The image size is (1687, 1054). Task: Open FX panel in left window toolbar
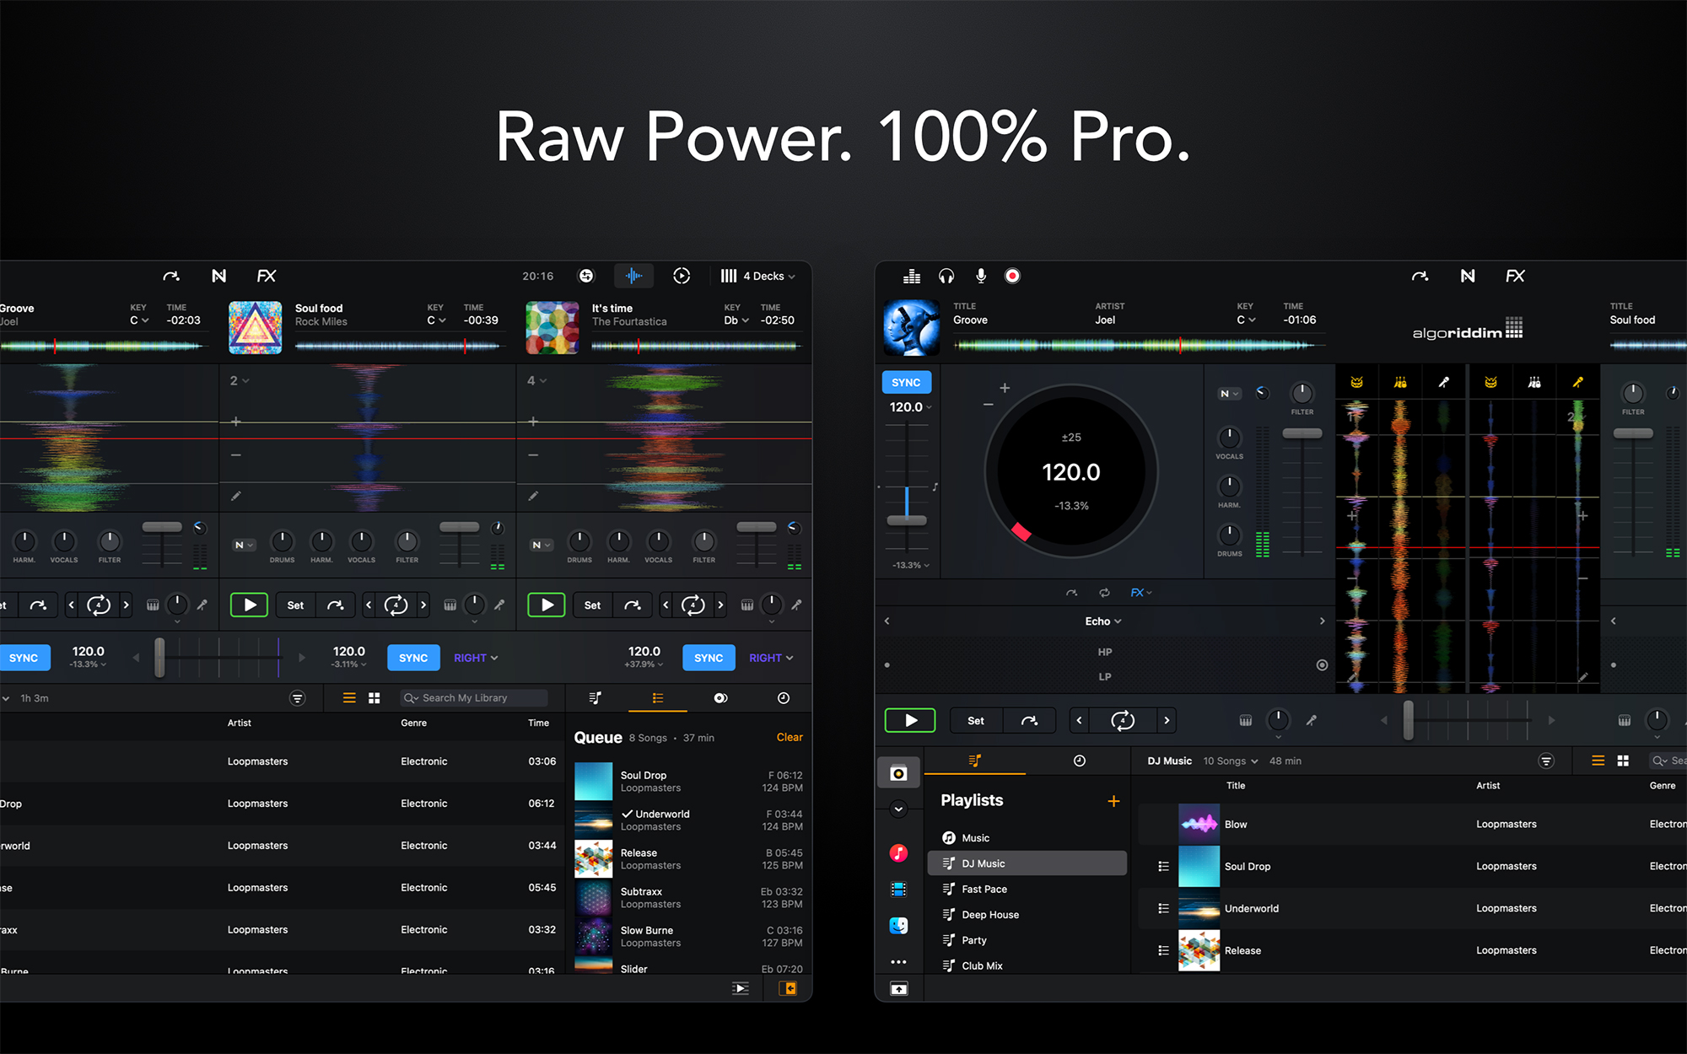tap(267, 276)
